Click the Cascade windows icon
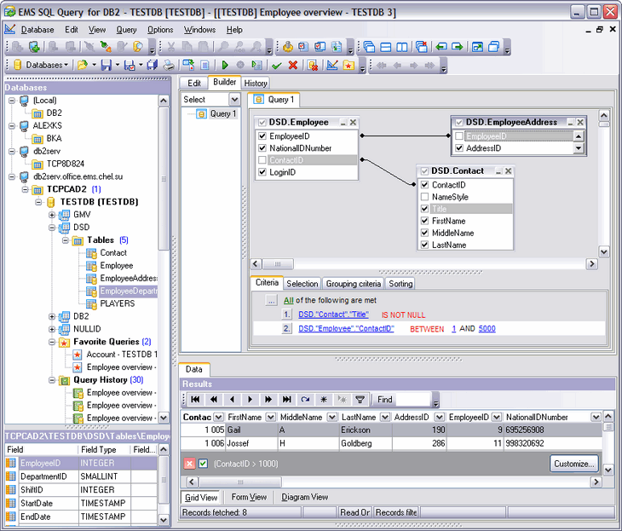This screenshot has height=531, width=622. pyautogui.click(x=369, y=47)
